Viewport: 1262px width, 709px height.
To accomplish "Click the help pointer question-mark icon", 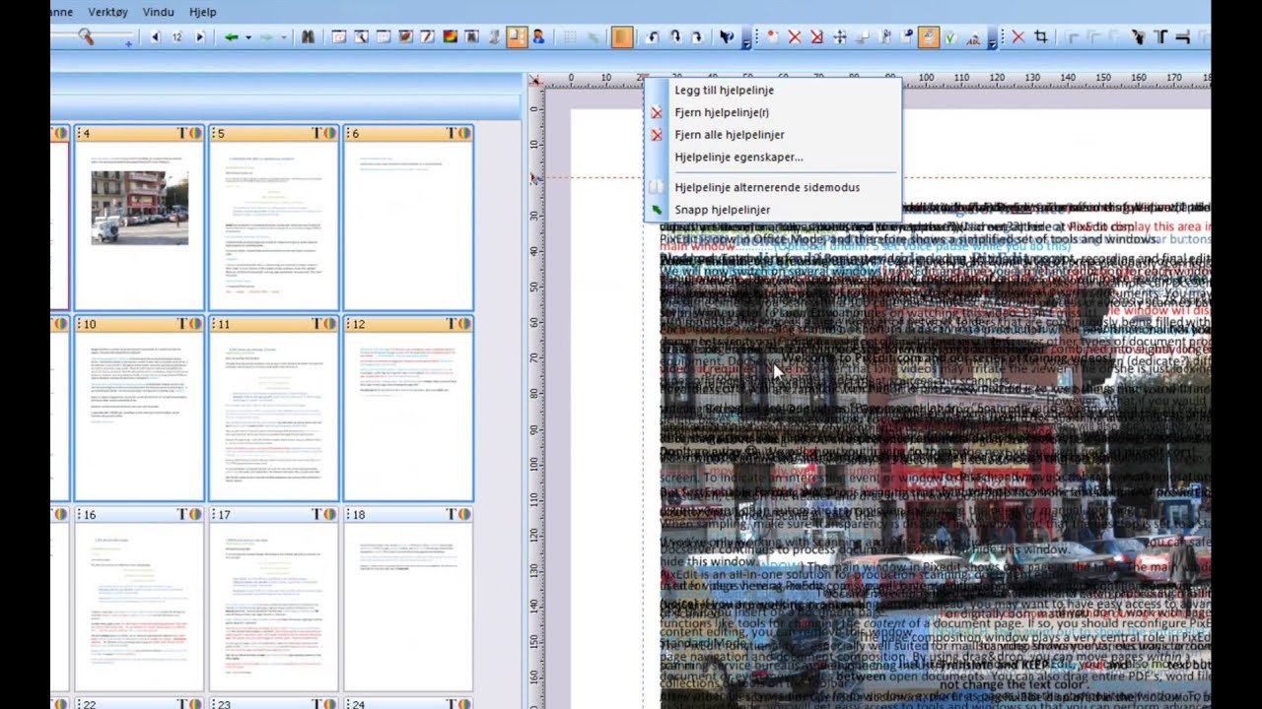I will [727, 36].
